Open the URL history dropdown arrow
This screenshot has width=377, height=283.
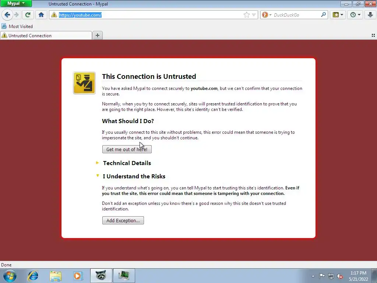pos(254,15)
